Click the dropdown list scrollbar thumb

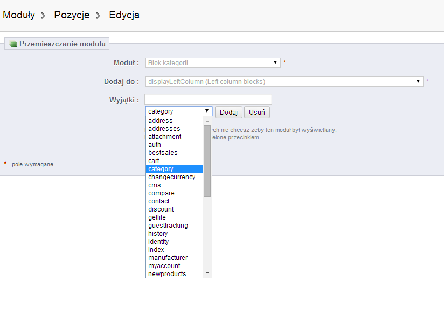[x=207, y=161]
